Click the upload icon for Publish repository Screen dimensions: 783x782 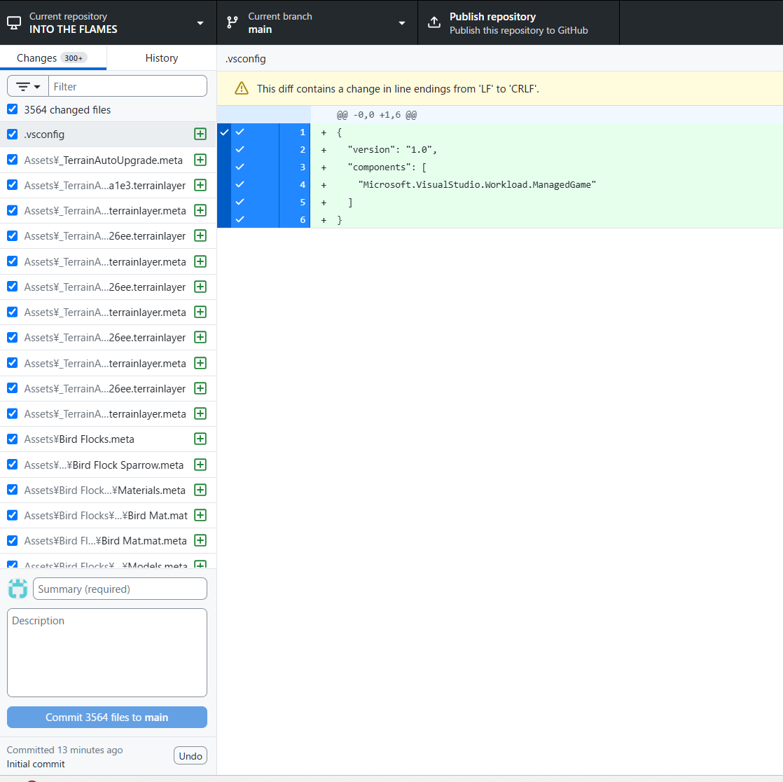(x=434, y=22)
